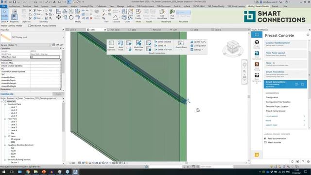Open the Column Reinforcement card

click(285, 44)
